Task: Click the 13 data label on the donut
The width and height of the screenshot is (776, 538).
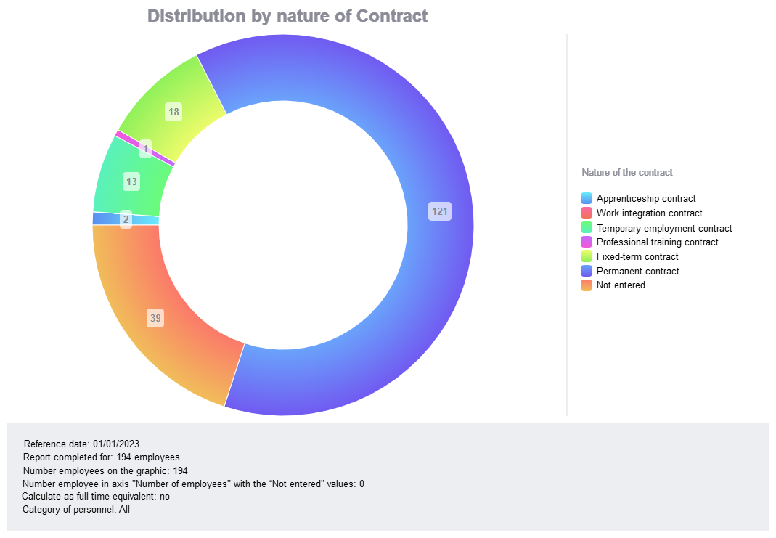Action: tap(131, 182)
